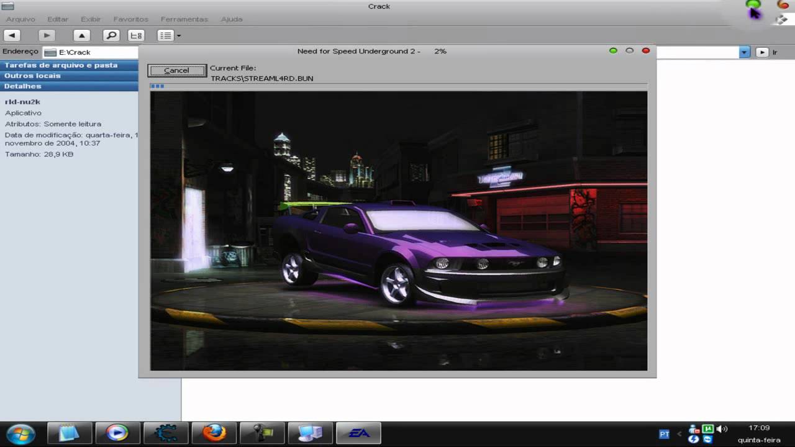Click the purple Mustang splash image
Viewport: 795px width, 447px height.
point(399,231)
